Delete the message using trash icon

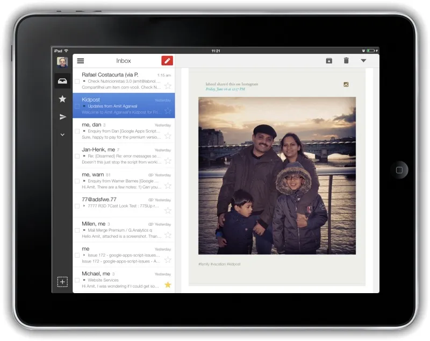click(x=346, y=61)
